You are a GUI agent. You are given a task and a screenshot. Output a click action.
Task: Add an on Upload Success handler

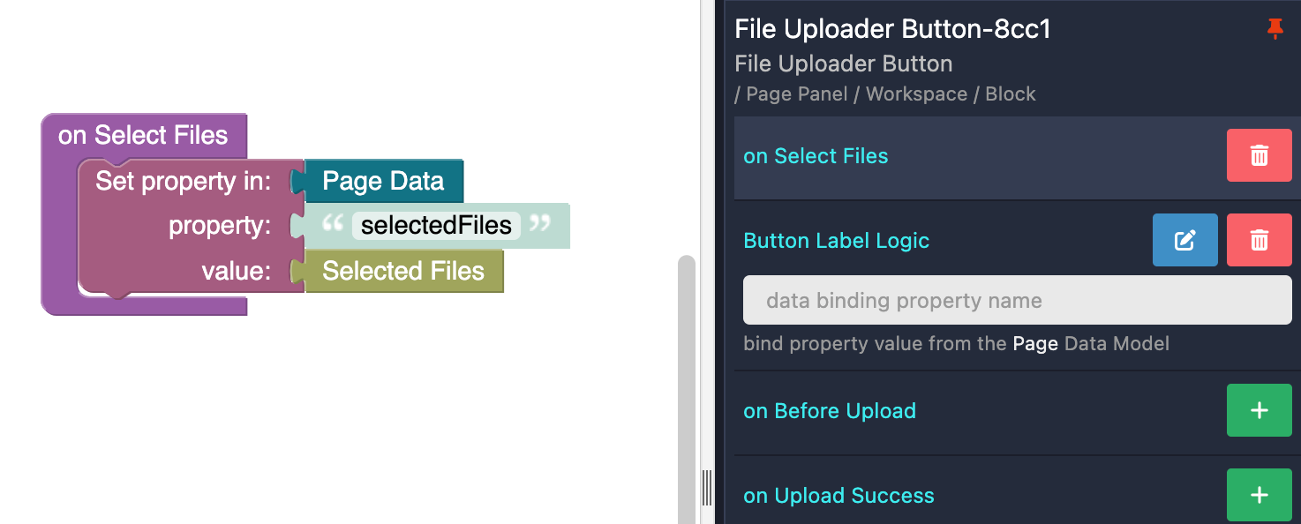1259,495
